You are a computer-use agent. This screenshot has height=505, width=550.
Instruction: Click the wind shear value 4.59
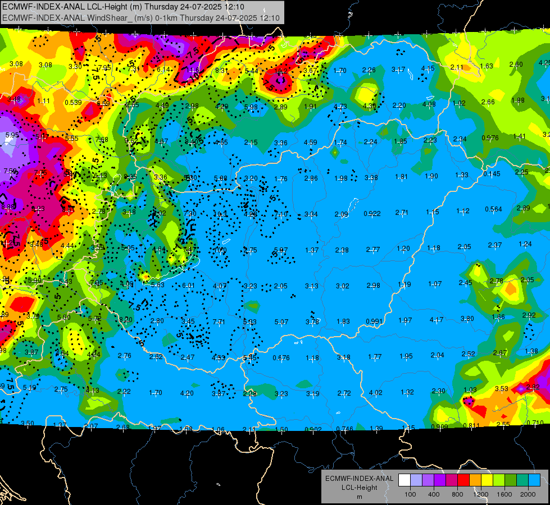click(311, 143)
